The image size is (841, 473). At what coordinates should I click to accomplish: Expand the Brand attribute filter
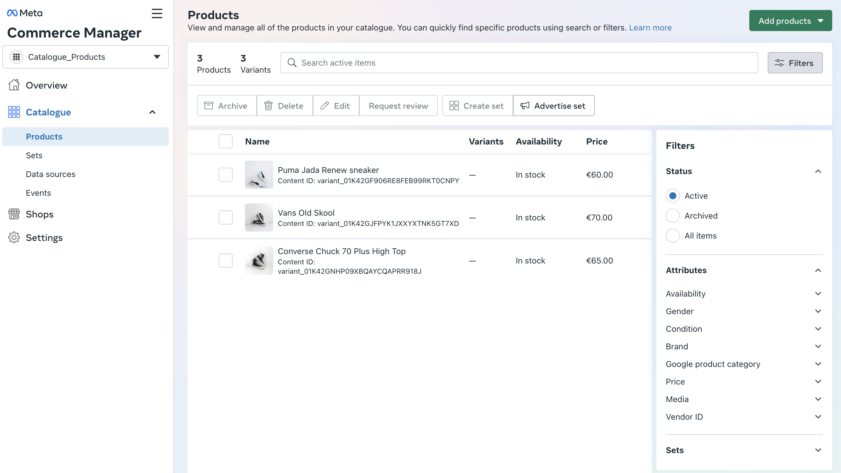pyautogui.click(x=818, y=346)
